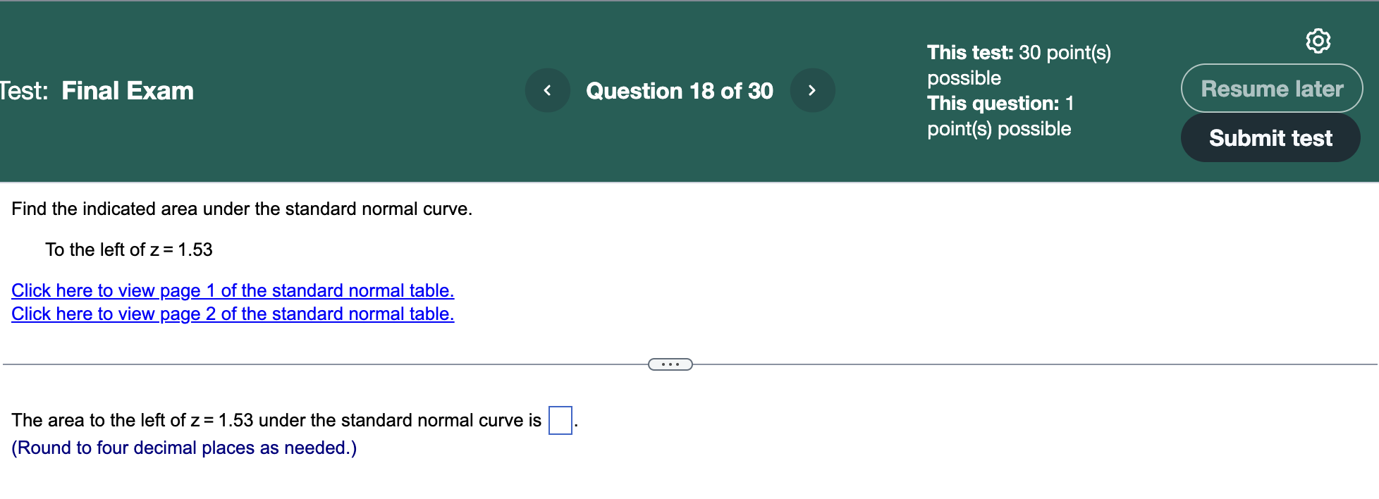Advance to Question 19 using the right chevron
This screenshot has height=499, width=1379.
(812, 90)
